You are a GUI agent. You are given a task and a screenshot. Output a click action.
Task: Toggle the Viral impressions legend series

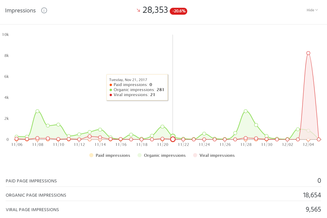tap(214, 155)
